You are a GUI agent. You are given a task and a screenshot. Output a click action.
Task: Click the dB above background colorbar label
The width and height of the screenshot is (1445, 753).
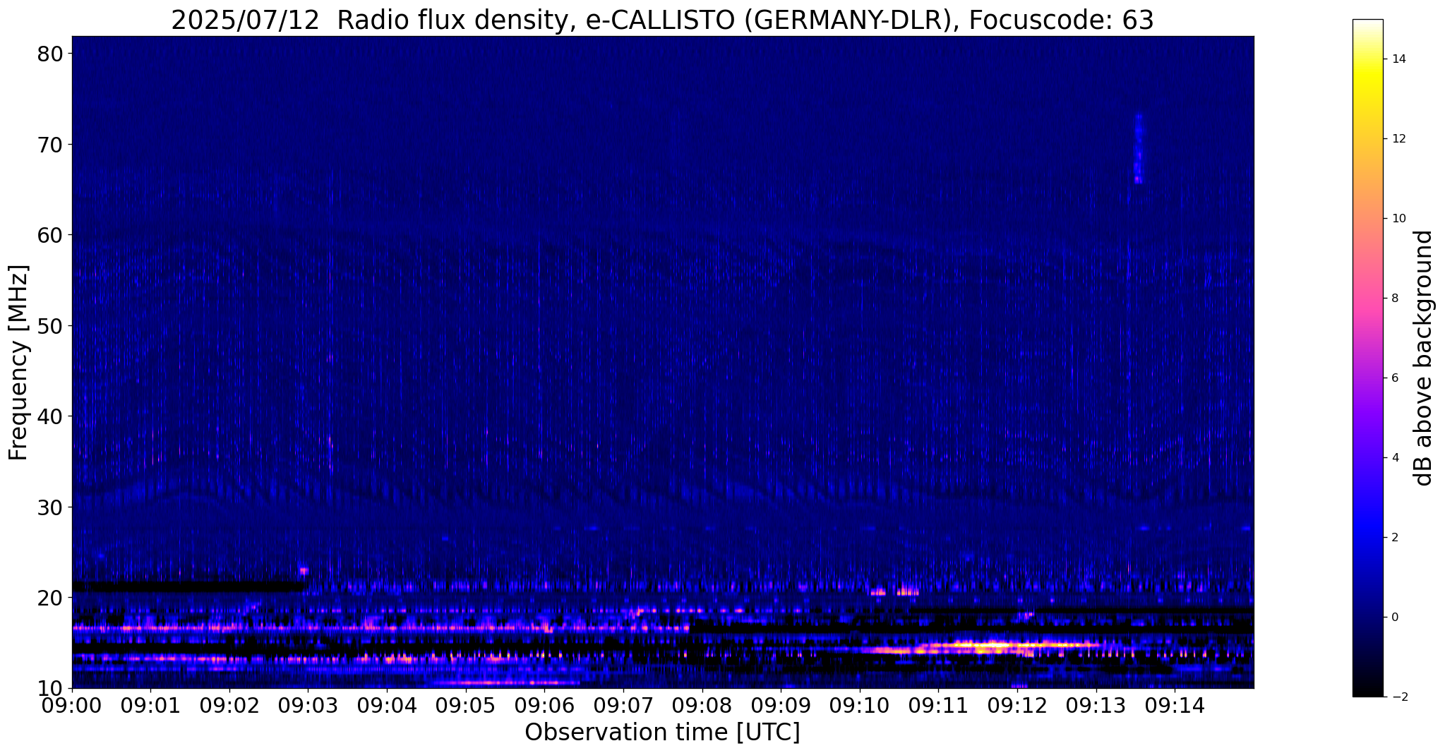(1424, 358)
